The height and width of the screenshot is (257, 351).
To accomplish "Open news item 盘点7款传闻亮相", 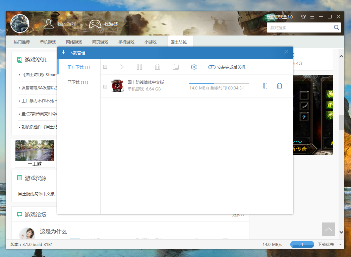I will pyautogui.click(x=40, y=114).
